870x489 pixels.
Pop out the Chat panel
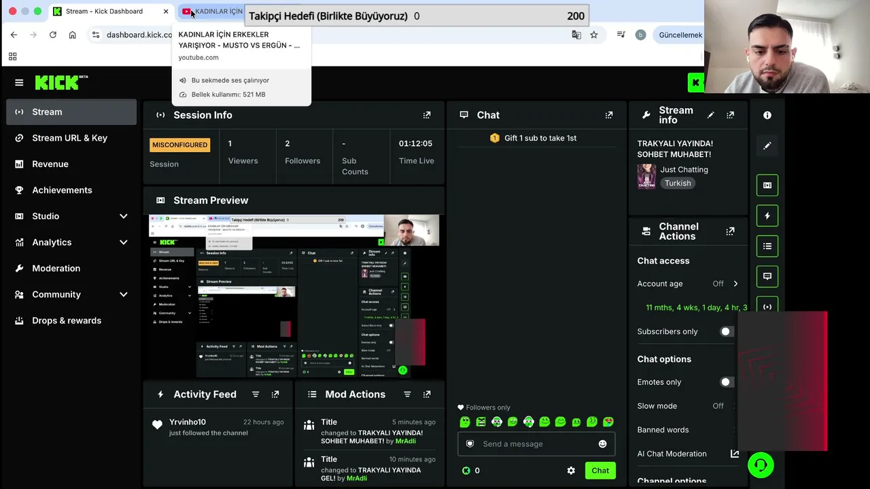click(609, 115)
